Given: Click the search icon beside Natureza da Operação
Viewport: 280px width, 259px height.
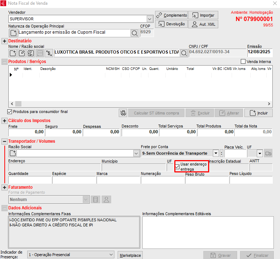Looking at the screenshot, I should point(134,33).
